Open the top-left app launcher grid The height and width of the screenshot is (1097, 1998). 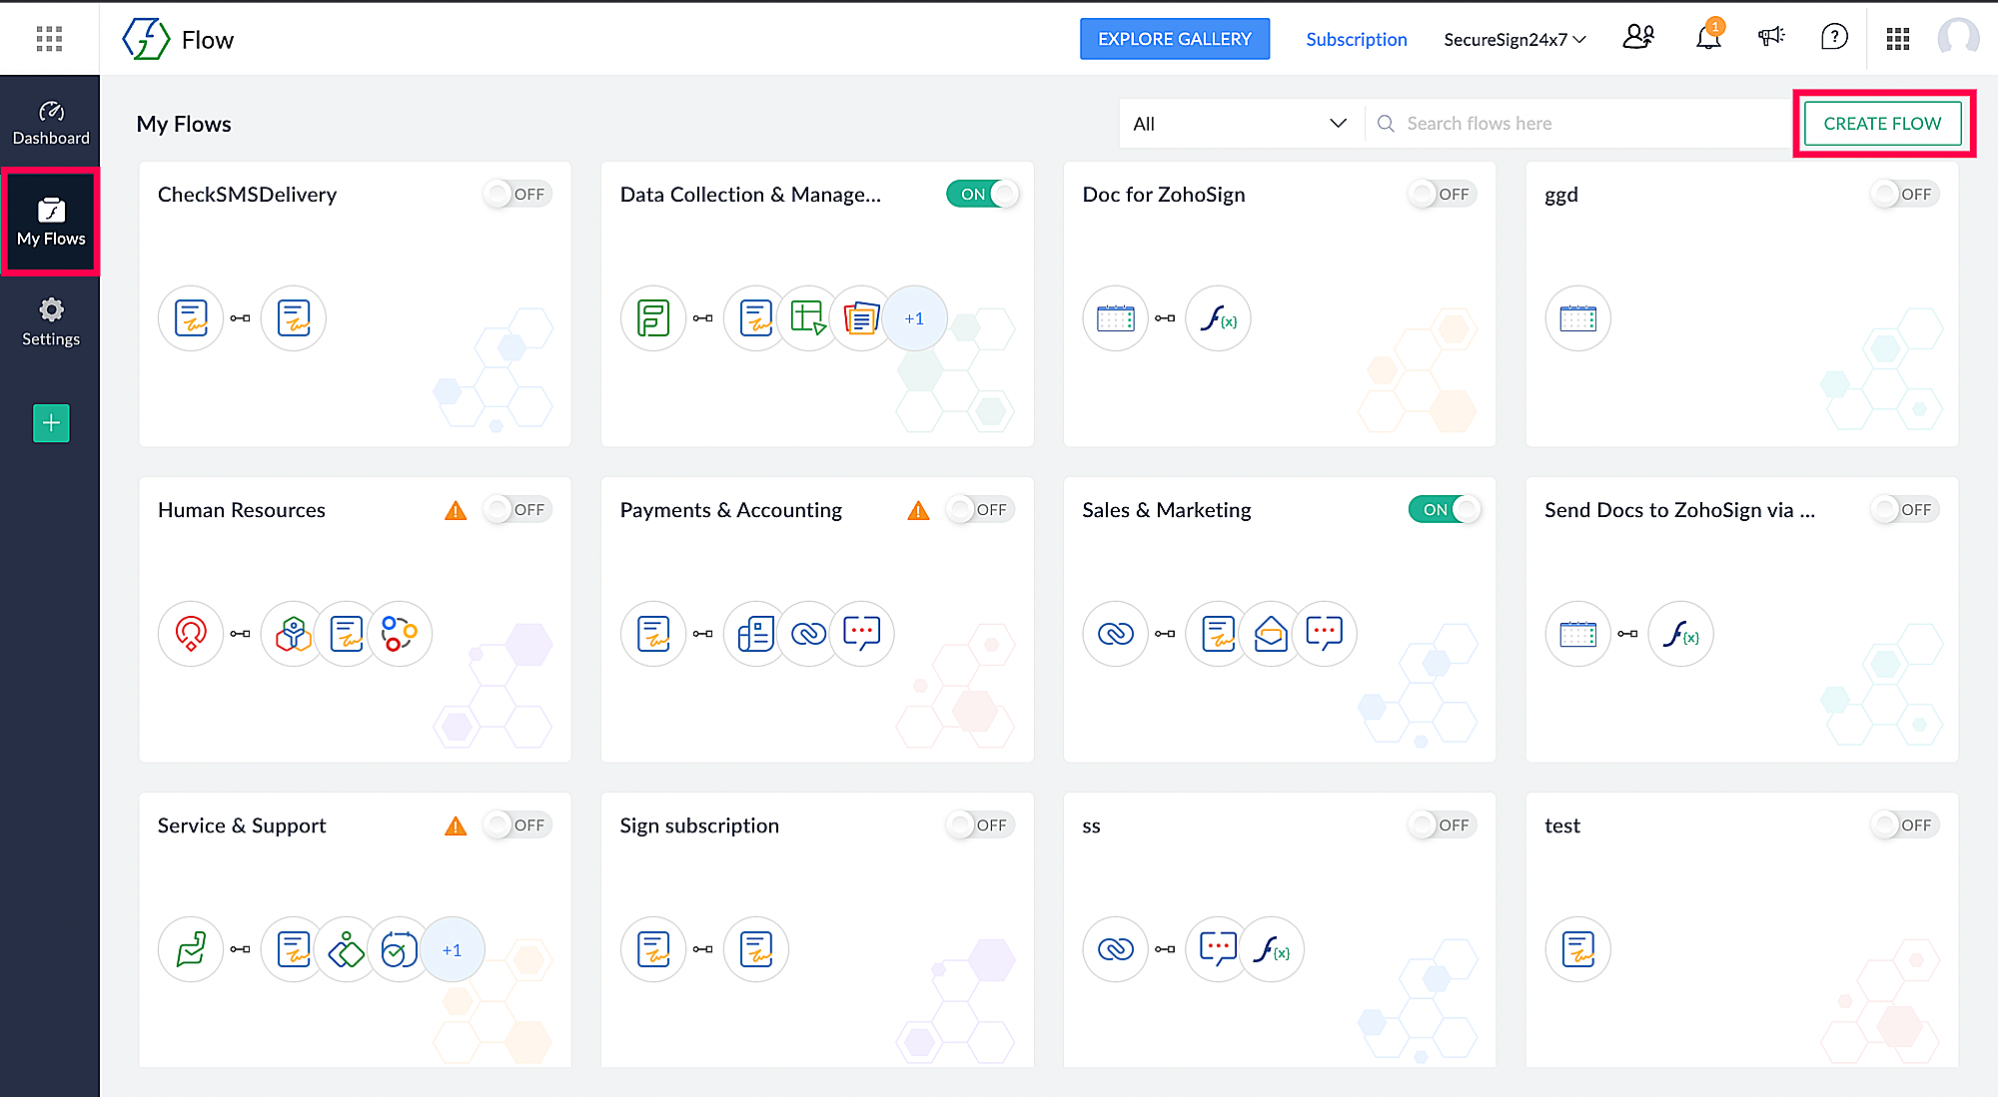(x=49, y=39)
